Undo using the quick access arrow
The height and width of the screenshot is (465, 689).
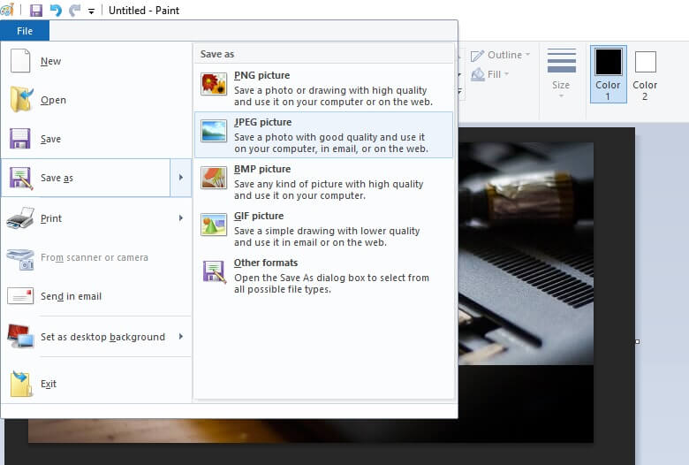coord(56,10)
